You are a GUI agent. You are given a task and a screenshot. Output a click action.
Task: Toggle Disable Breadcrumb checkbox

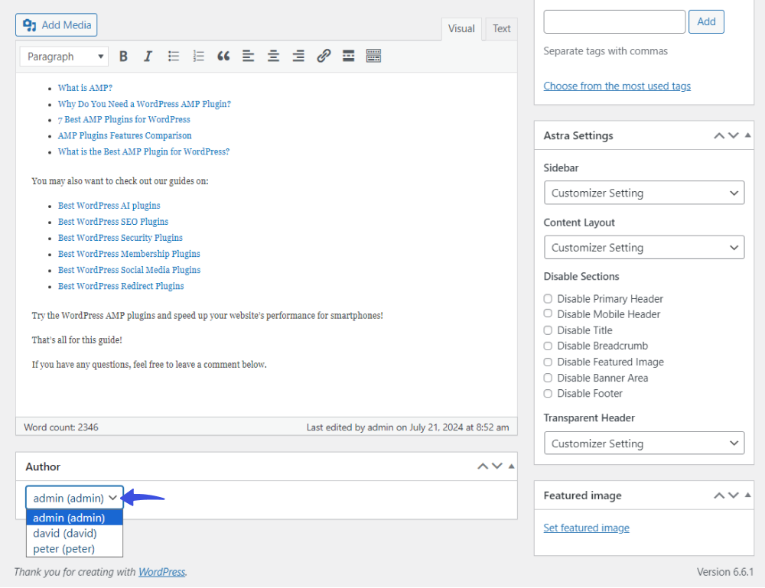548,346
